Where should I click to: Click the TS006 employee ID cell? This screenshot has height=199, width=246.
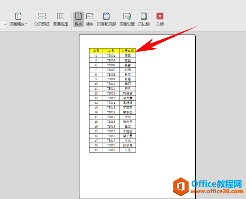pos(111,65)
